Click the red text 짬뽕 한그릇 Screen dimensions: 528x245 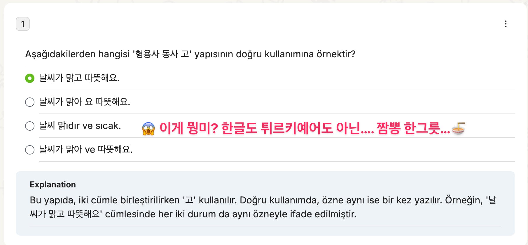408,128
